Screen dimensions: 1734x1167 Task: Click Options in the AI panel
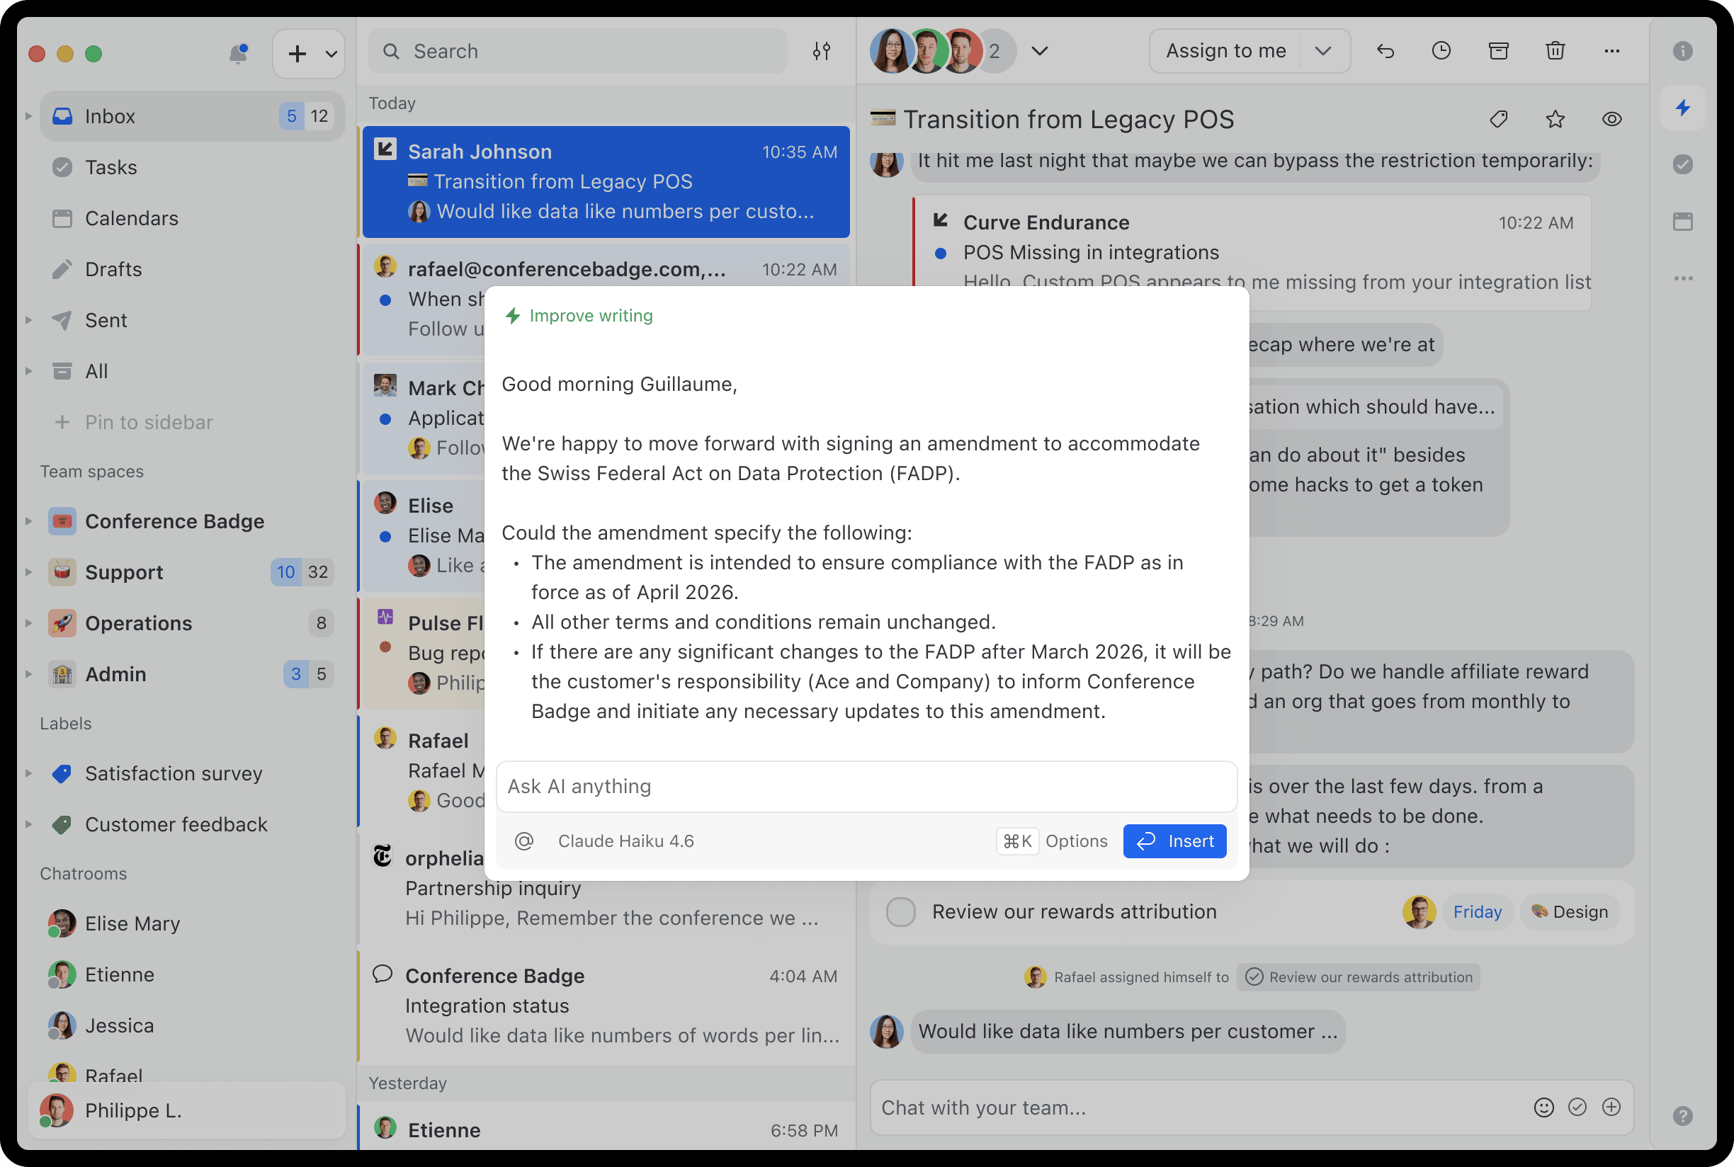pyautogui.click(x=1076, y=841)
